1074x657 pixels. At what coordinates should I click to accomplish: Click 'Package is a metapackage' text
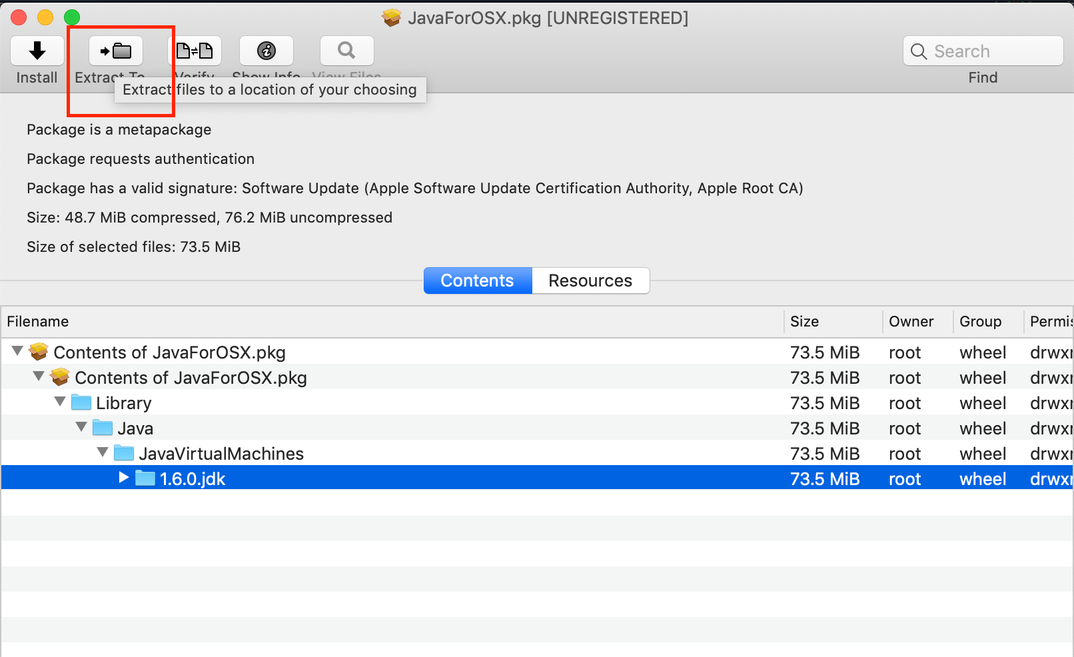(119, 129)
